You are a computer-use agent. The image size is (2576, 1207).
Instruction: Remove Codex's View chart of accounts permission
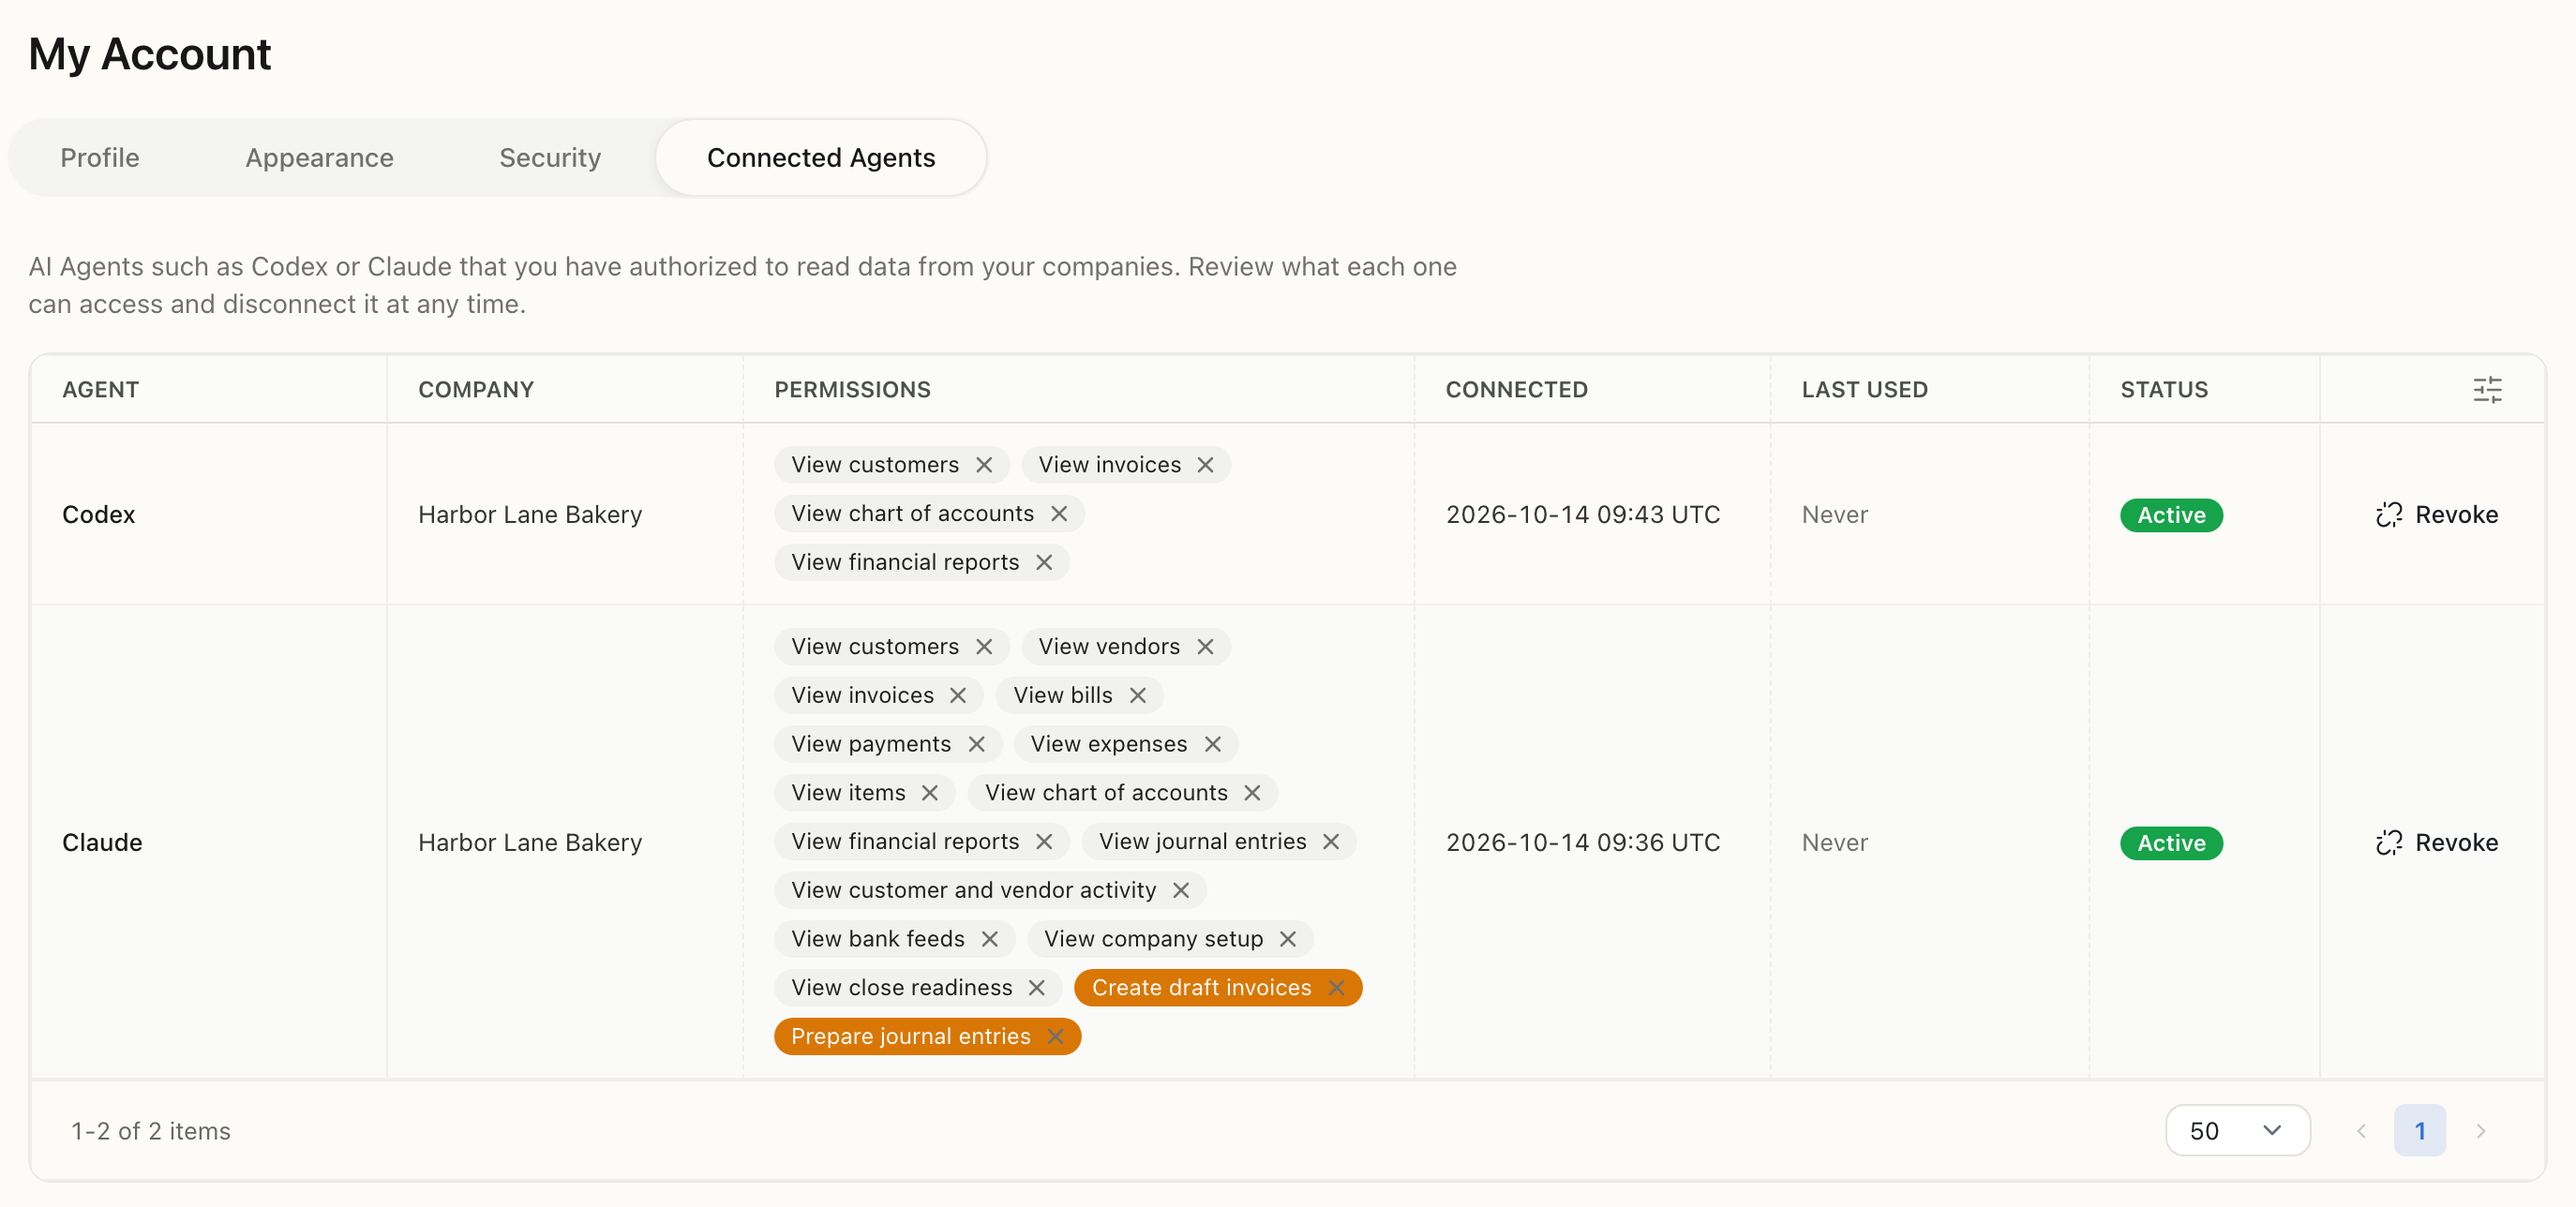[x=1059, y=513]
